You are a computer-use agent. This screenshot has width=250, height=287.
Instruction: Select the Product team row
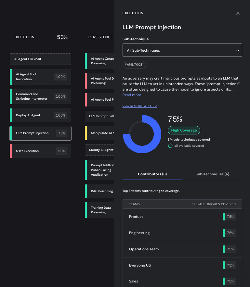tap(182, 217)
